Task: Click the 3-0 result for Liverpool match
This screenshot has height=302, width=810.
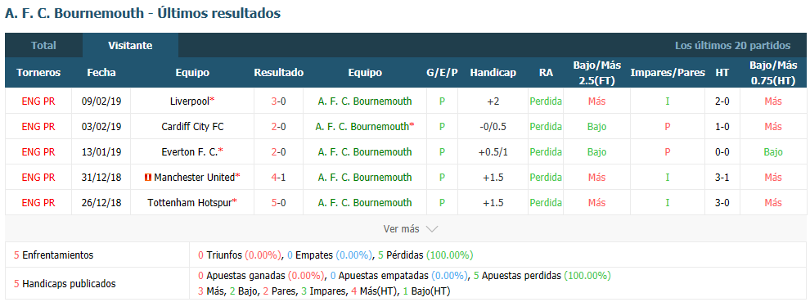Action: click(278, 101)
